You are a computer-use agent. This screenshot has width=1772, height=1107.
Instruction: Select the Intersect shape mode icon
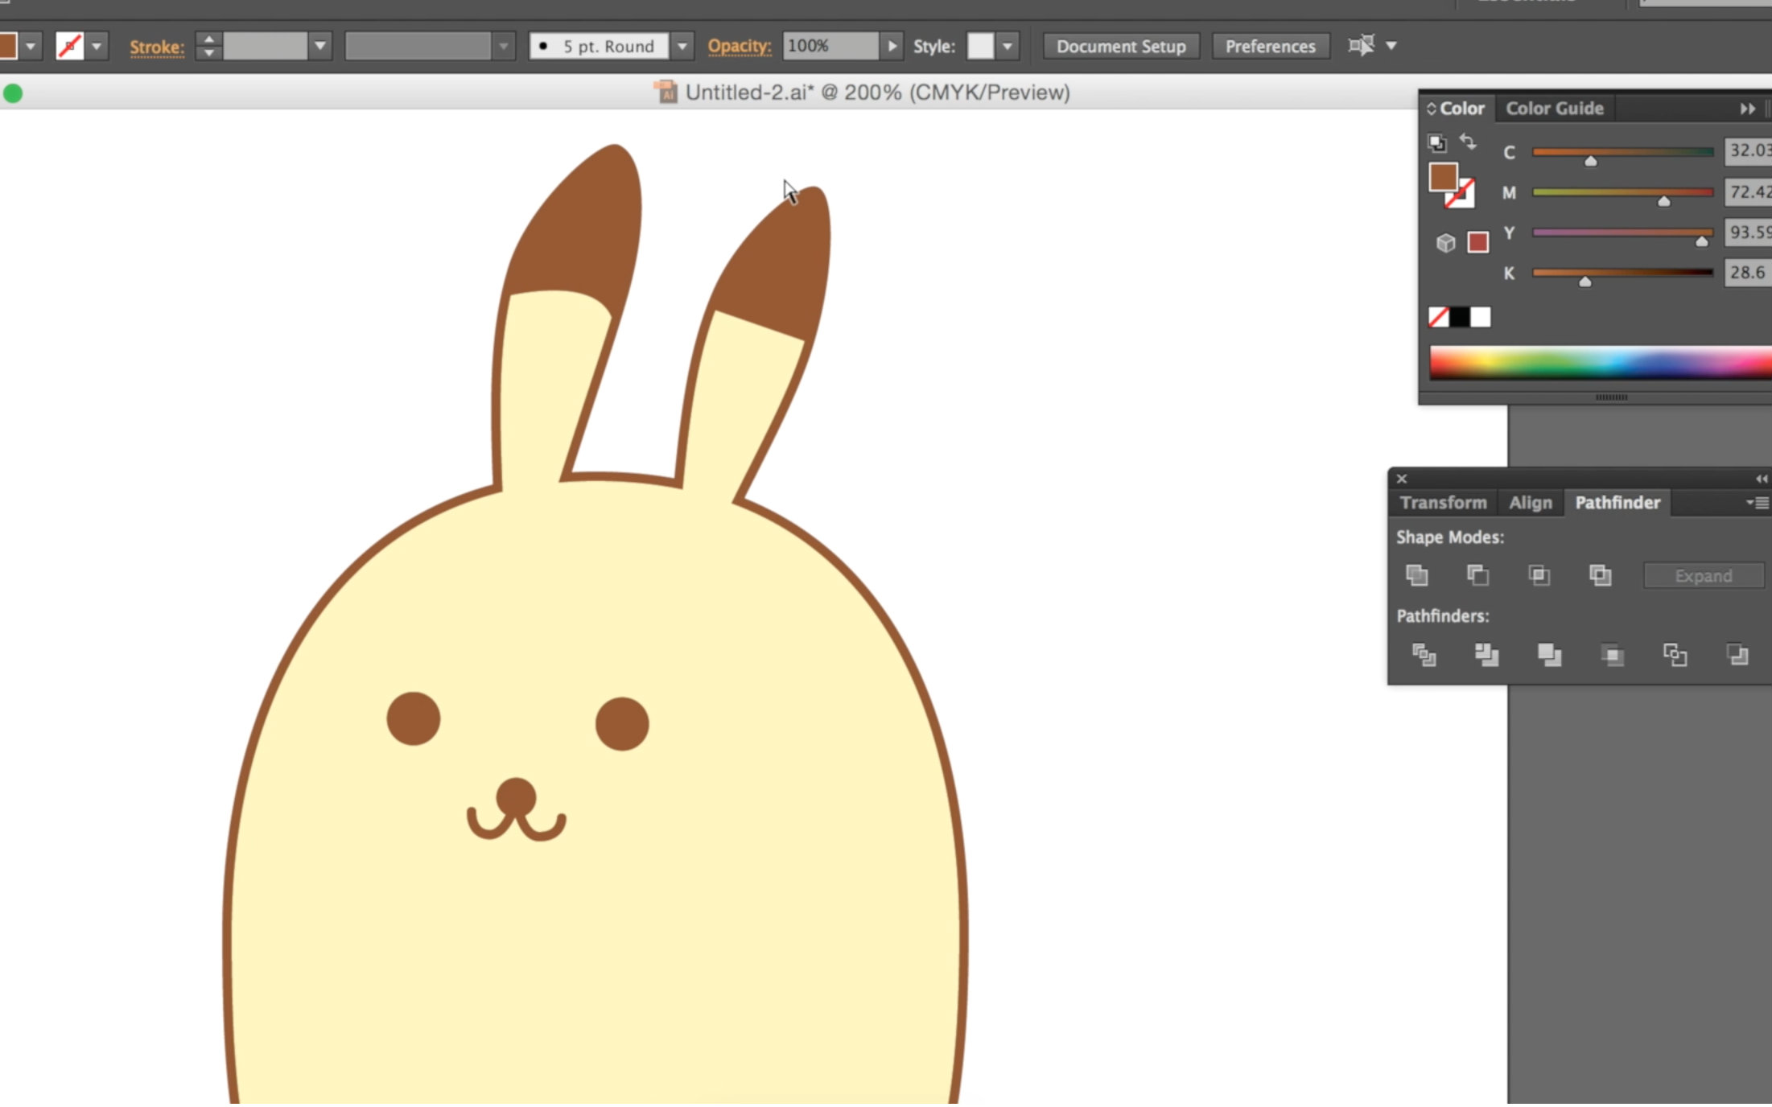pyautogui.click(x=1539, y=575)
